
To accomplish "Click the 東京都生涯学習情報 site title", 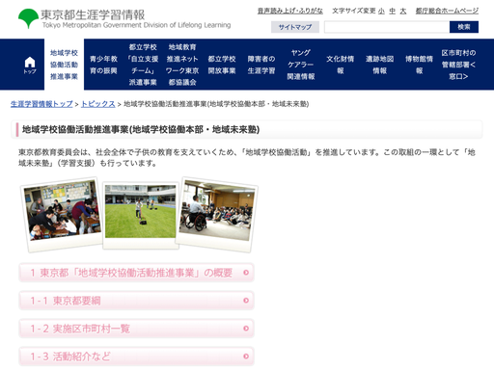I will tap(93, 14).
